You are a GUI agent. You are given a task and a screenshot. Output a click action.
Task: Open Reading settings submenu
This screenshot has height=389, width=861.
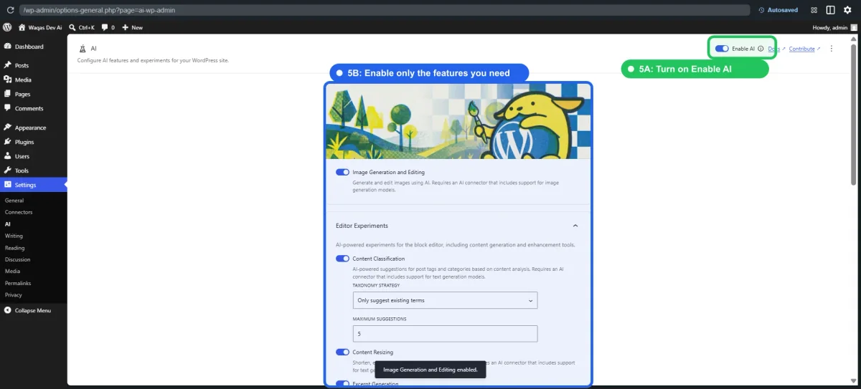pyautogui.click(x=14, y=248)
